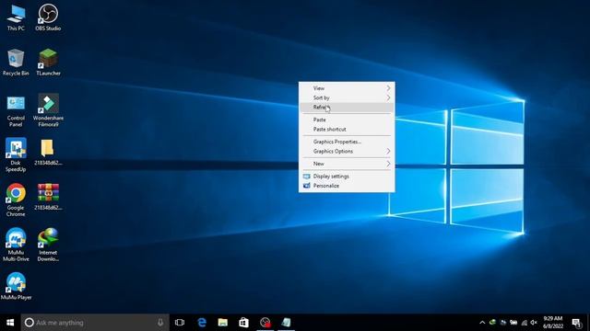Expand the Graphics Options submenu
Screen dimensions: 590x331
point(347,151)
